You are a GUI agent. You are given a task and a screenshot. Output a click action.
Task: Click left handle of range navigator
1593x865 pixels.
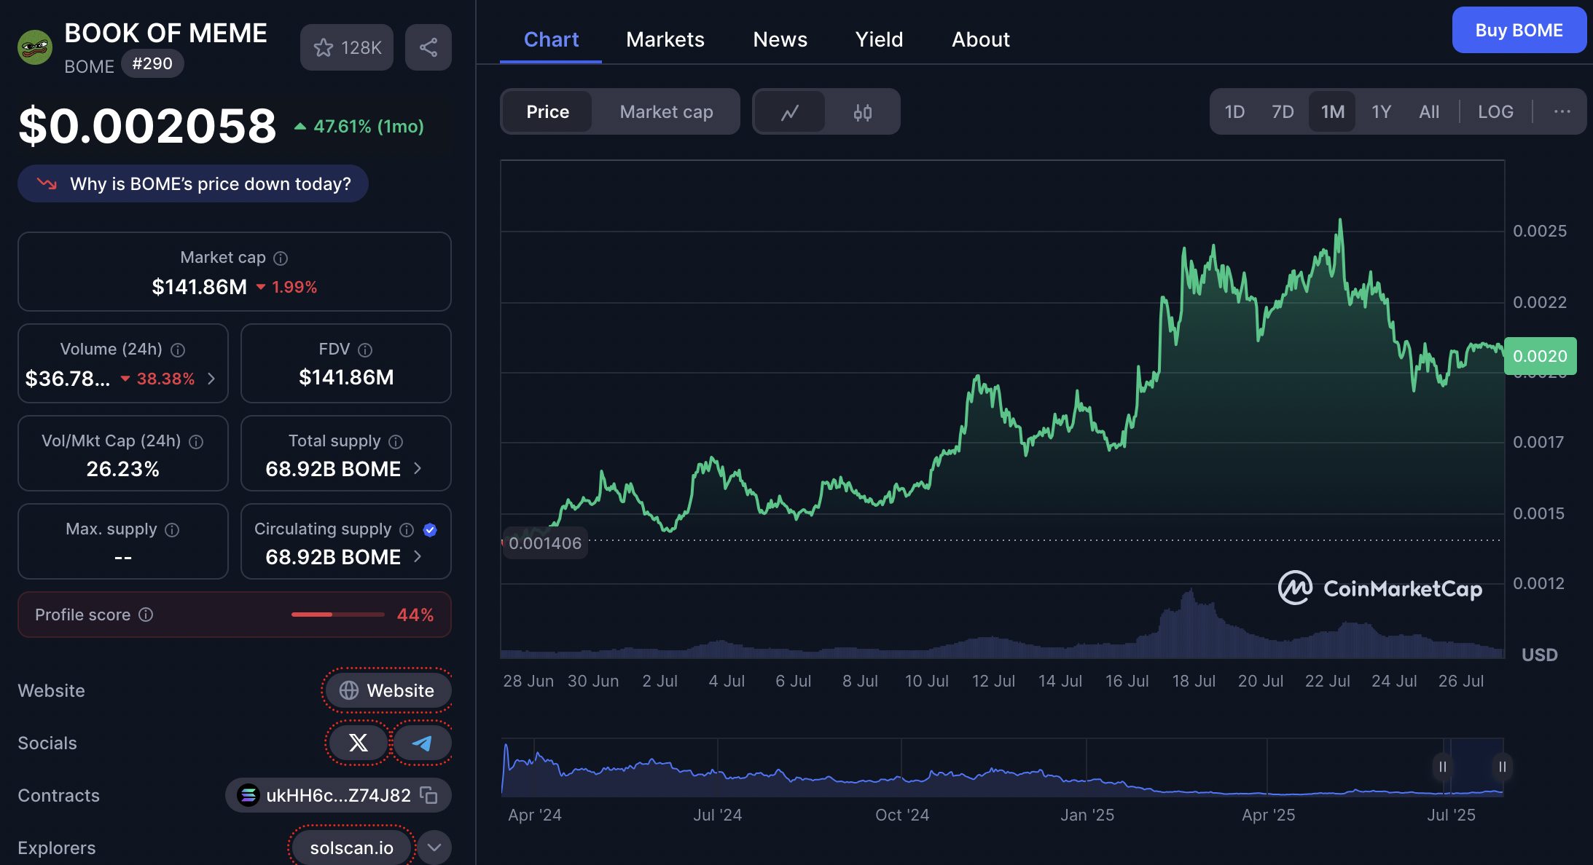tap(1442, 767)
